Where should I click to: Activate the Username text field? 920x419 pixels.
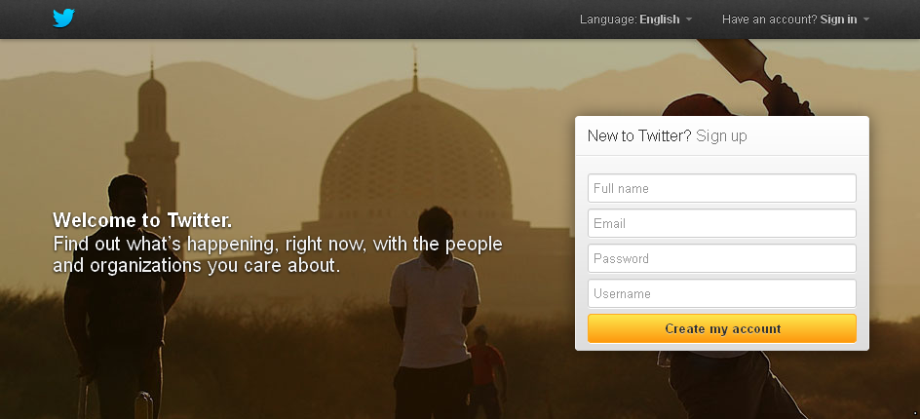722,293
